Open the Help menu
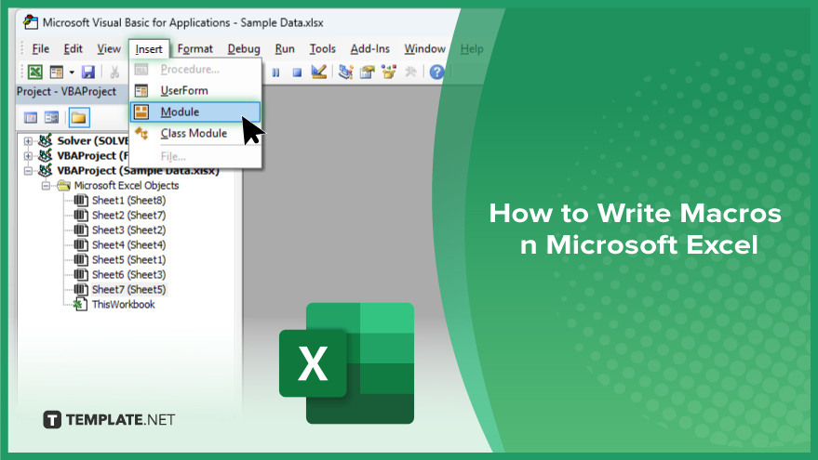This screenshot has height=460, width=818. click(x=472, y=49)
